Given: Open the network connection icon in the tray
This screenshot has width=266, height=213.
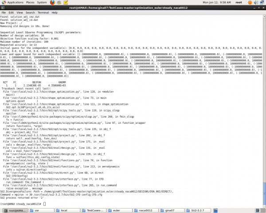Looking at the screenshot, I should point(262,2).
